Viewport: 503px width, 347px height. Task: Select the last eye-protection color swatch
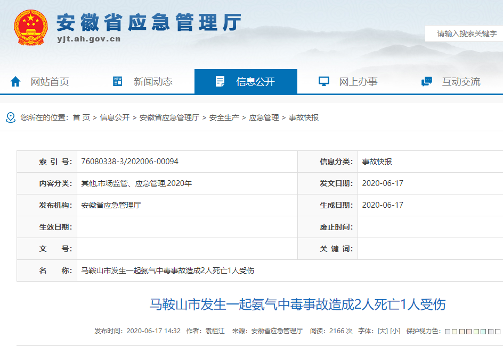[x=498, y=332]
